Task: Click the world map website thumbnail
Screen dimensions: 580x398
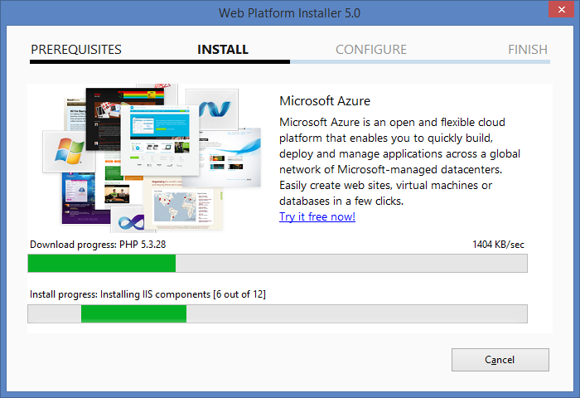Action: point(183,206)
